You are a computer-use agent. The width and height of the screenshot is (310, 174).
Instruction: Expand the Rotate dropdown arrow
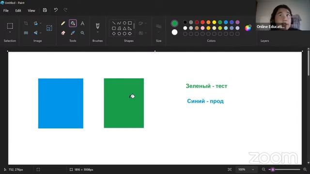pyautogui.click(x=41, y=23)
